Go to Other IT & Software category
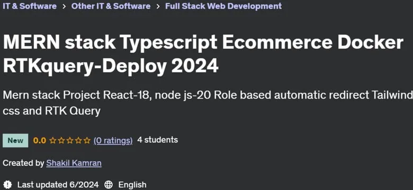The width and height of the screenshot is (413, 190). pyautogui.click(x=111, y=6)
